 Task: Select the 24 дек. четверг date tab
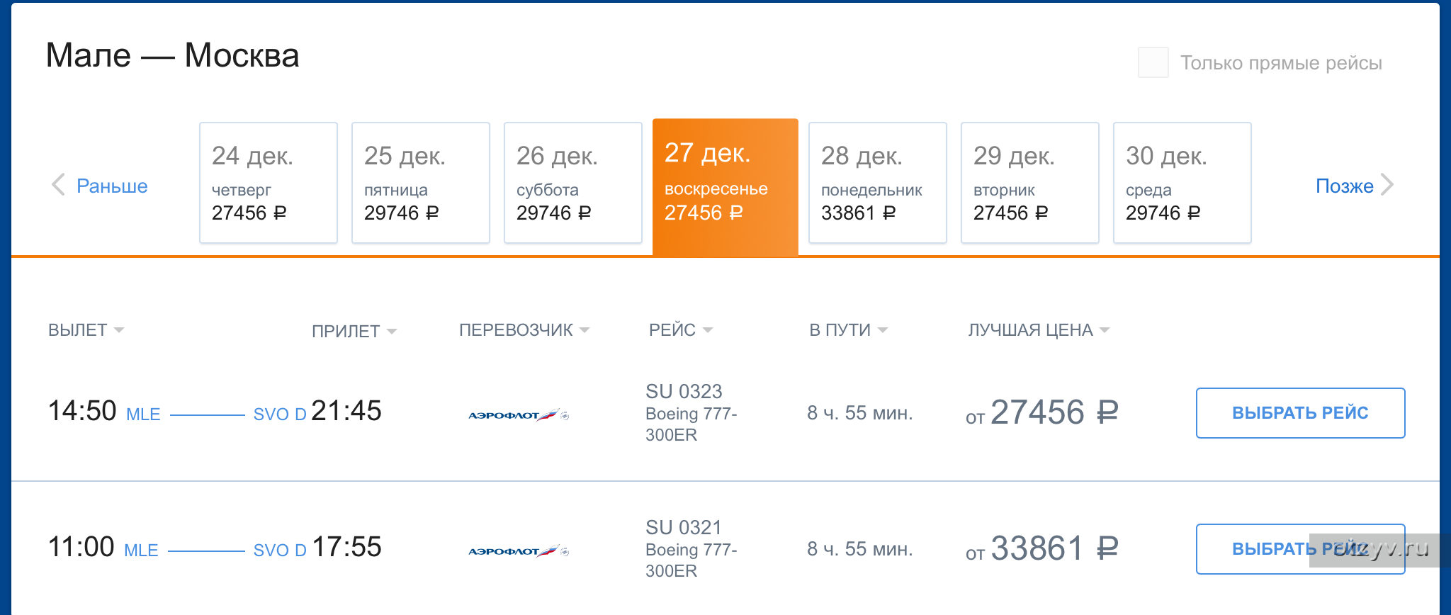[269, 183]
